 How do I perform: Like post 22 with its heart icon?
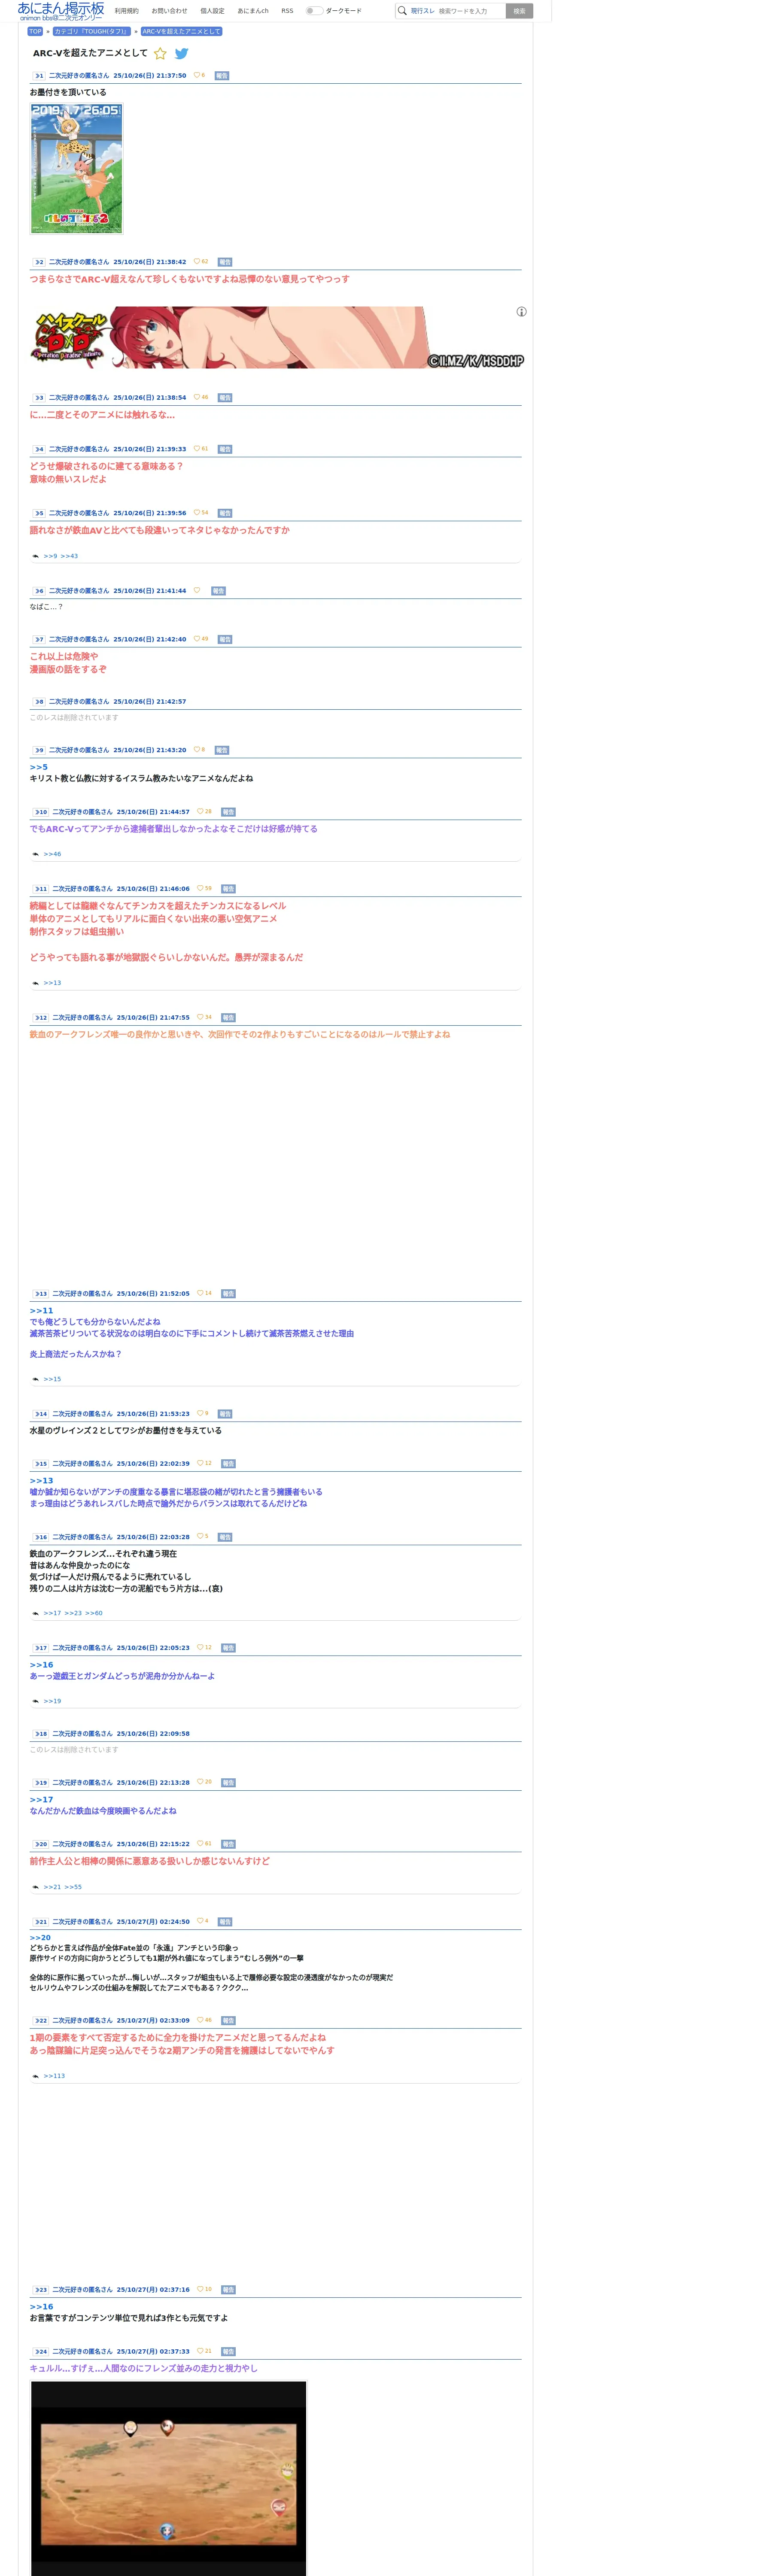(200, 2021)
